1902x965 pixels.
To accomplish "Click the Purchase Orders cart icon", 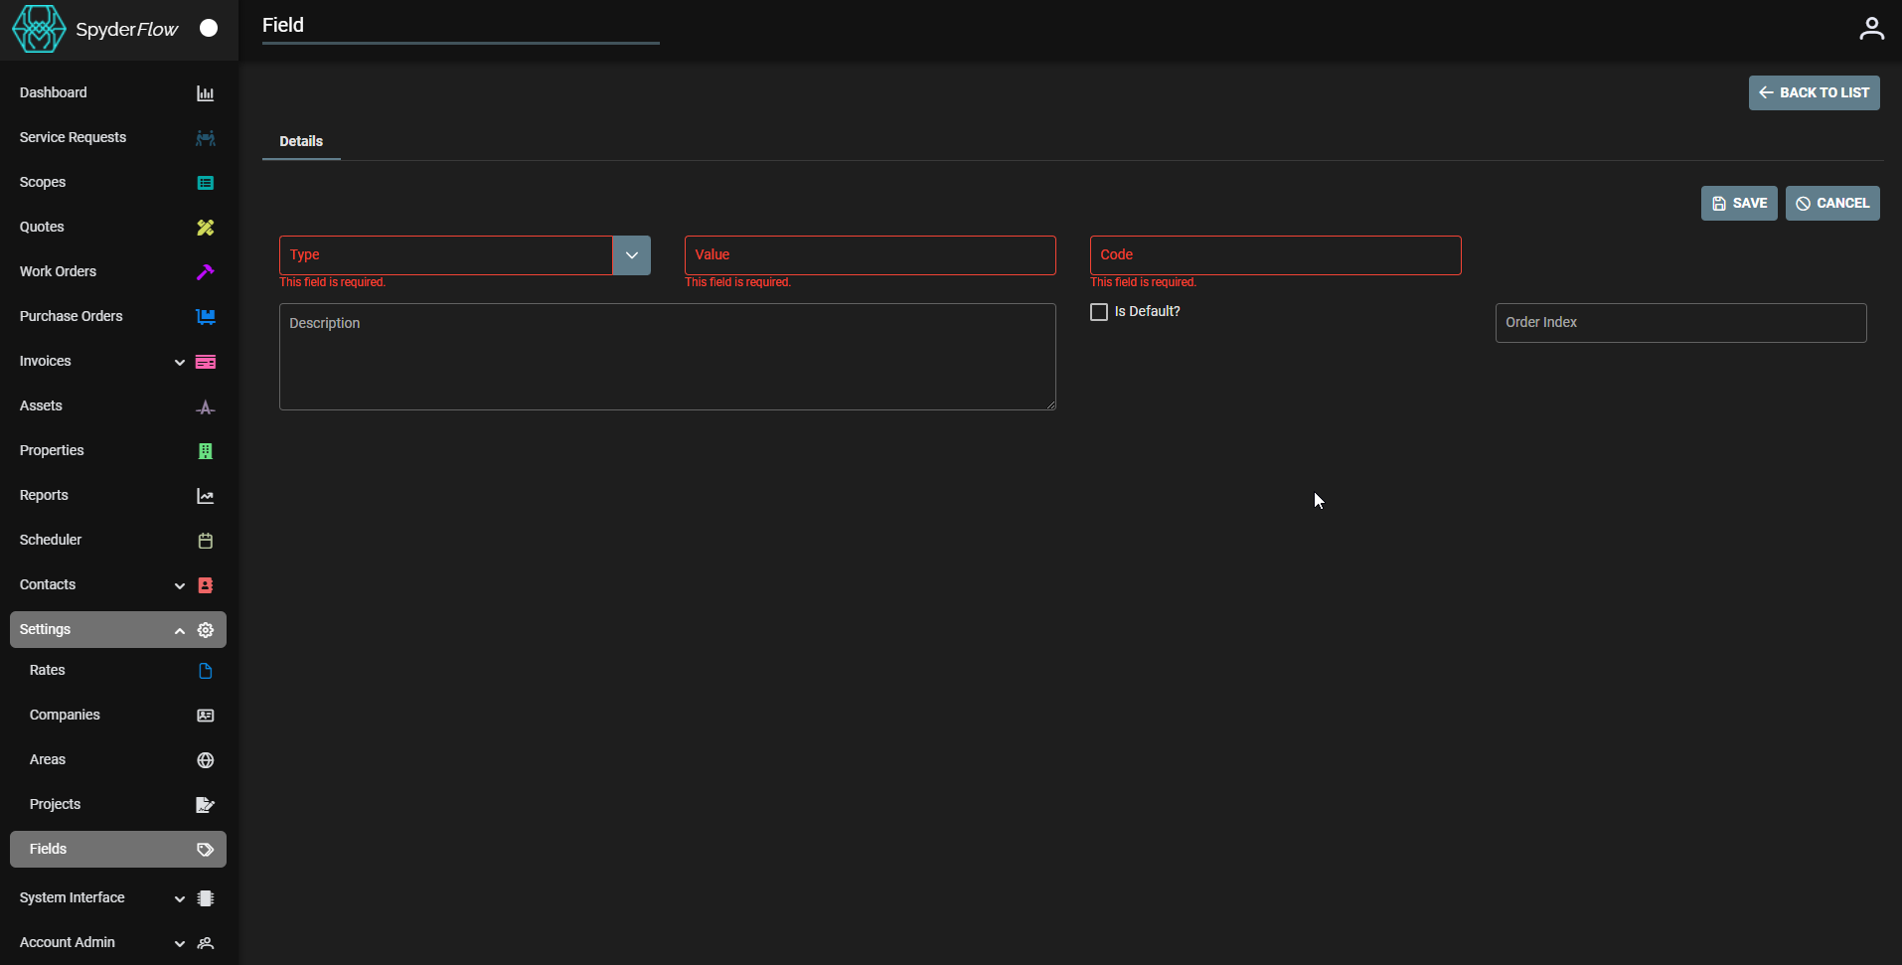I will pos(204,316).
